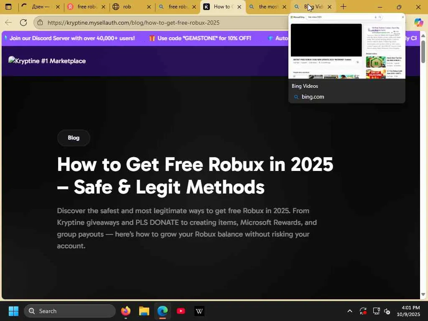Click the muted volume tray icon
428x321 pixels.
click(x=387, y=311)
